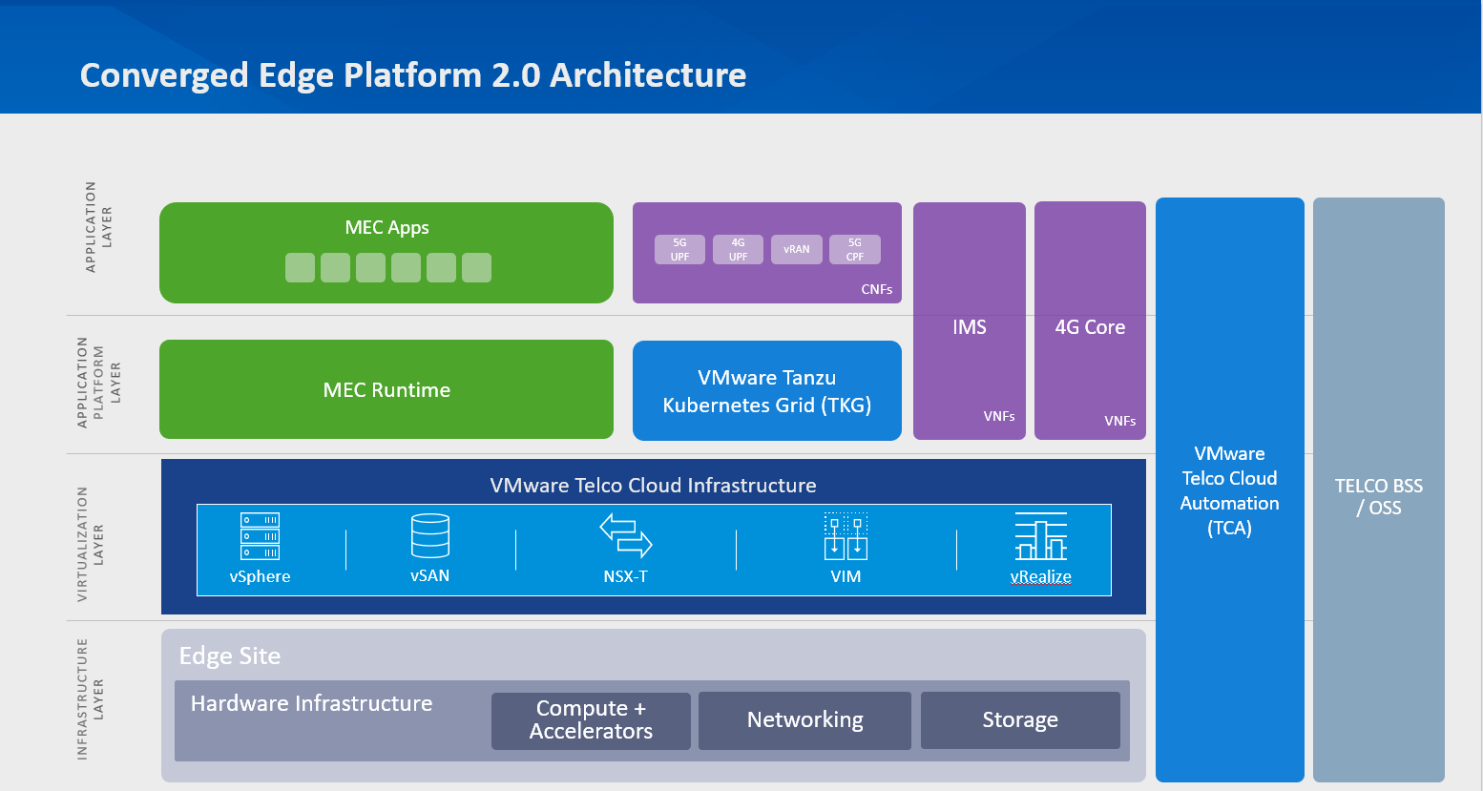Click the NSX-T bidirectional arrows icon

pyautogui.click(x=626, y=535)
